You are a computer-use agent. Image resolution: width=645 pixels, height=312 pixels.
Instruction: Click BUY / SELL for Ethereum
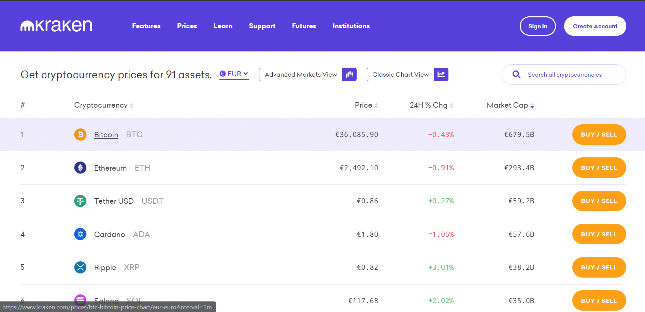pos(599,168)
